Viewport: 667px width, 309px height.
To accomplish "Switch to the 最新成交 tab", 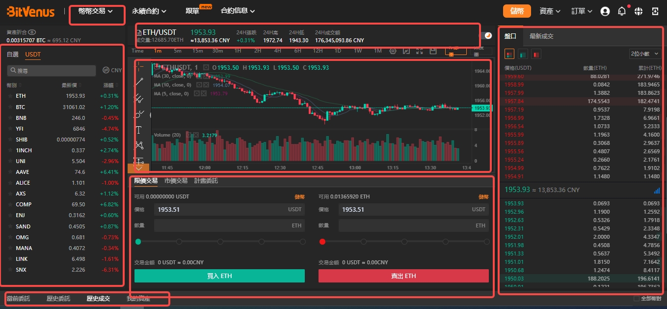I will point(541,36).
